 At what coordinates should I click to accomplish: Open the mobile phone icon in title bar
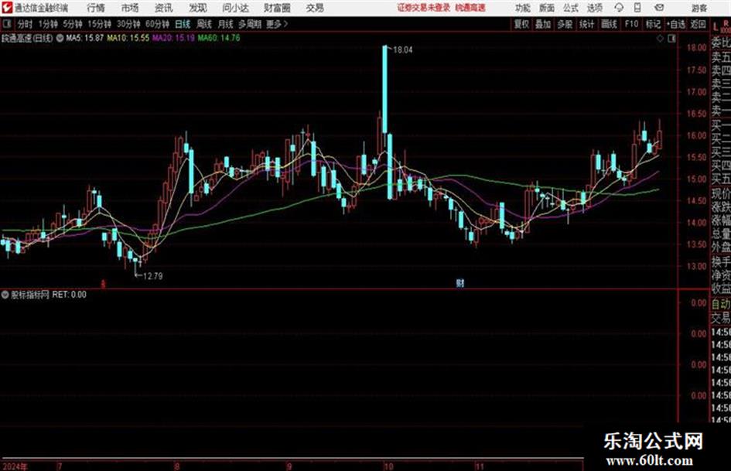[x=637, y=8]
